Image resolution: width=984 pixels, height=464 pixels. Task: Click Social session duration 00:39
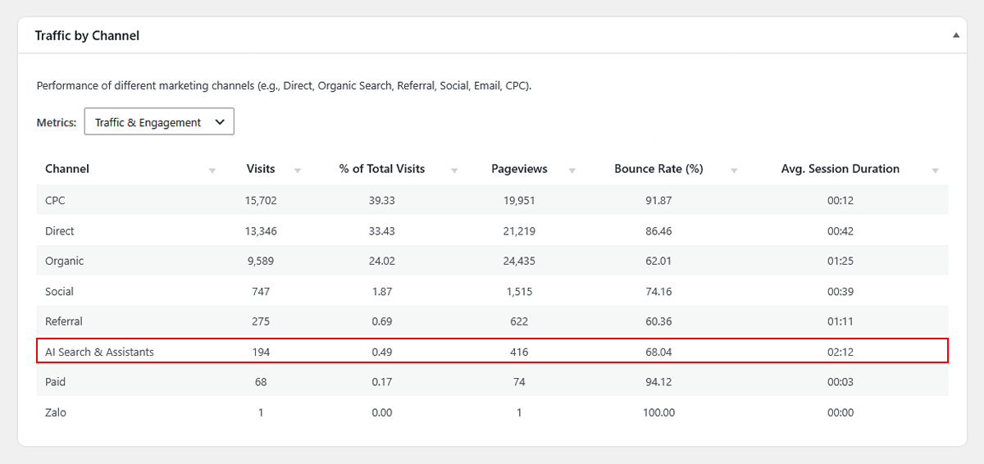point(840,291)
